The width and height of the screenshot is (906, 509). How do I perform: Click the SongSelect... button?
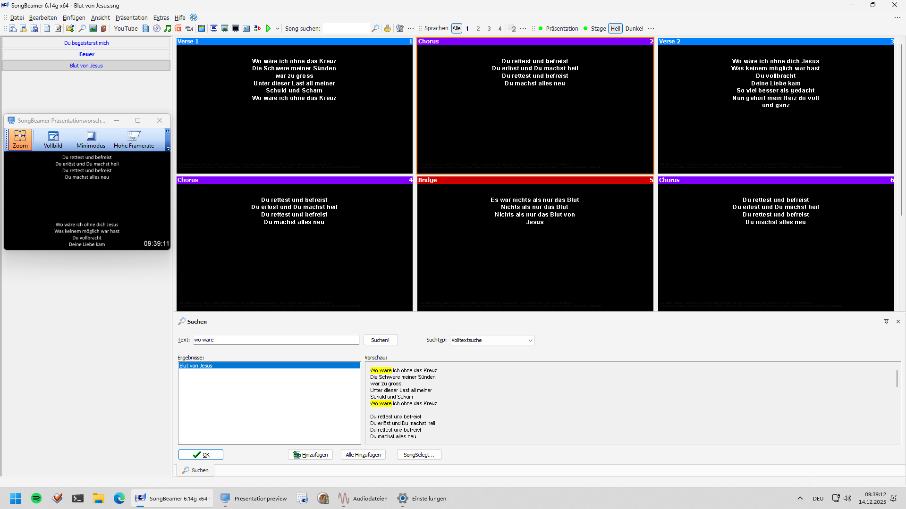point(419,455)
